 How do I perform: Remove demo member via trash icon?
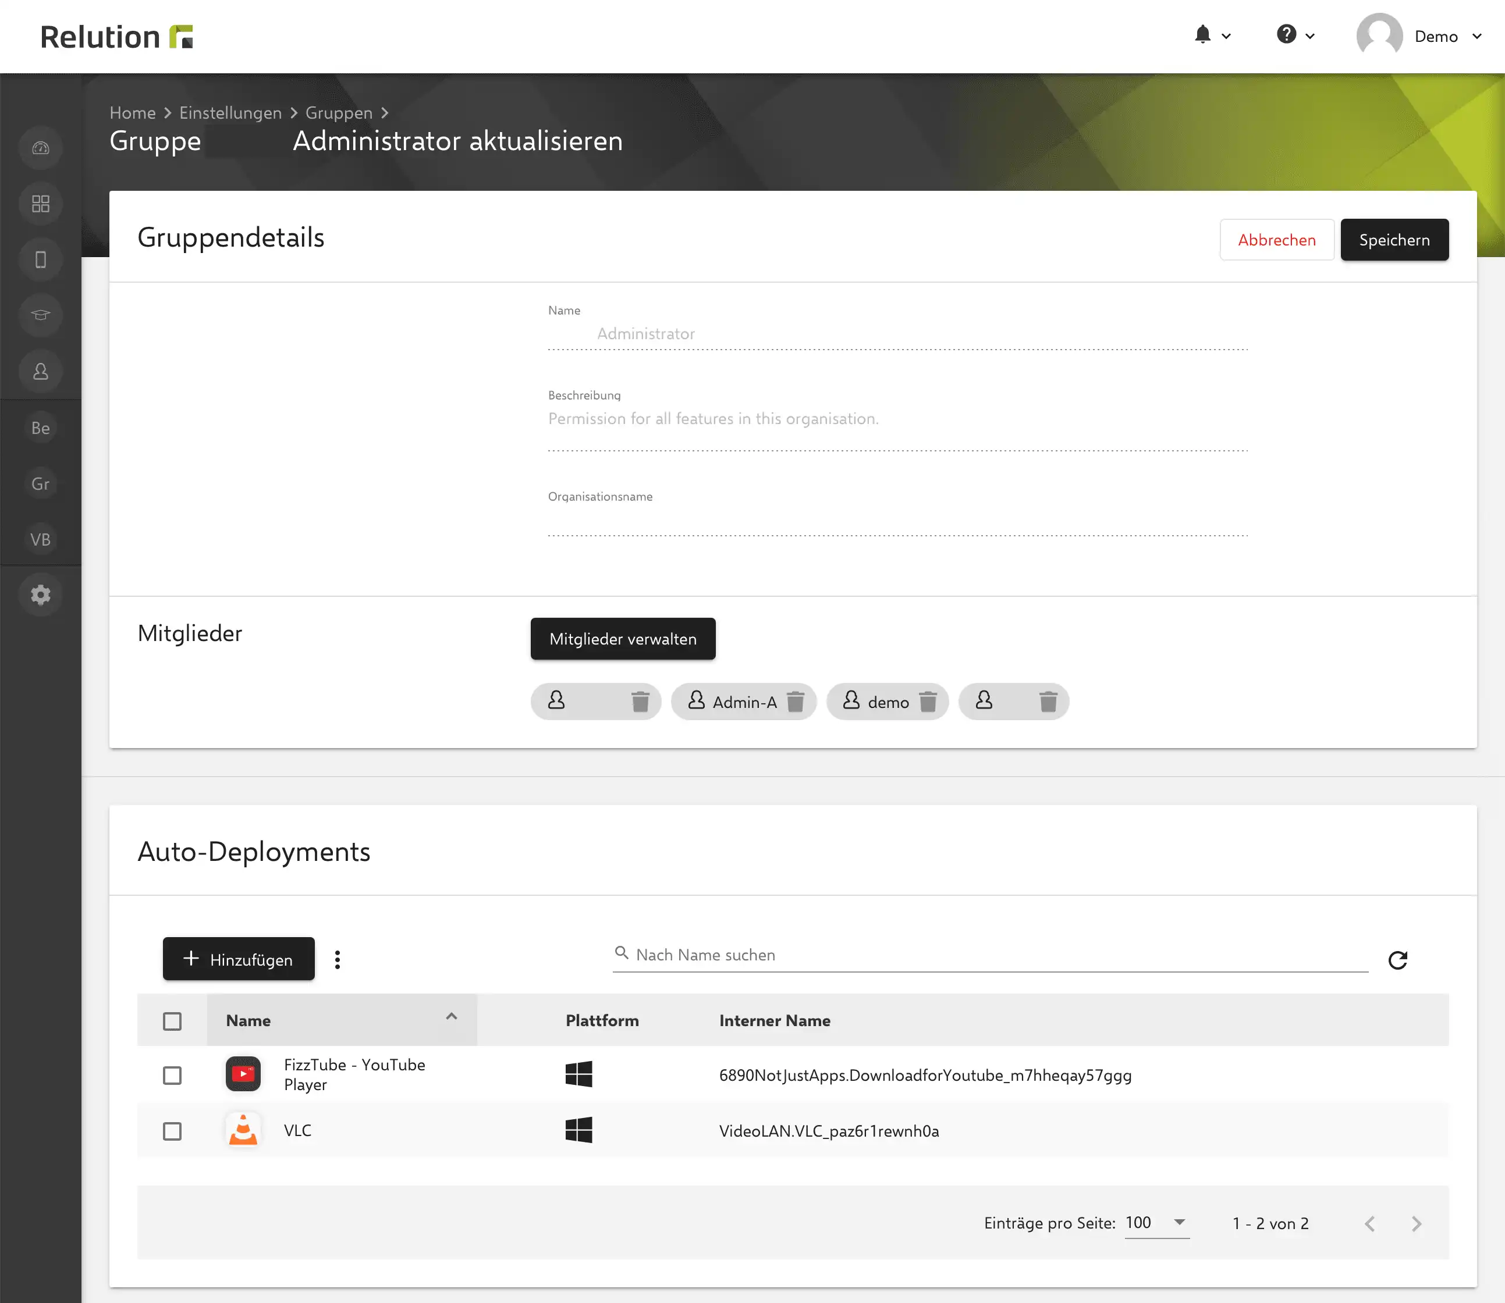click(928, 702)
